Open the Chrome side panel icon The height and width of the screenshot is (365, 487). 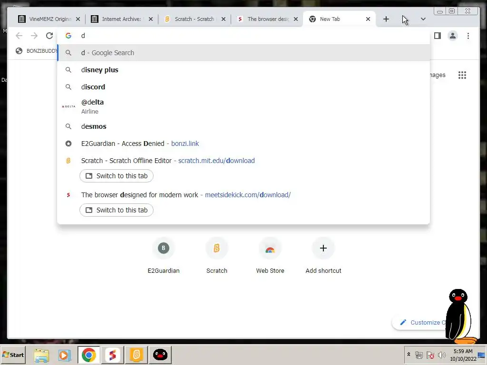(438, 36)
